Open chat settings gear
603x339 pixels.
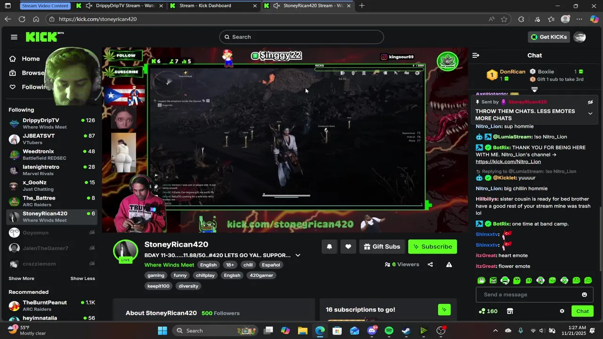point(562,311)
